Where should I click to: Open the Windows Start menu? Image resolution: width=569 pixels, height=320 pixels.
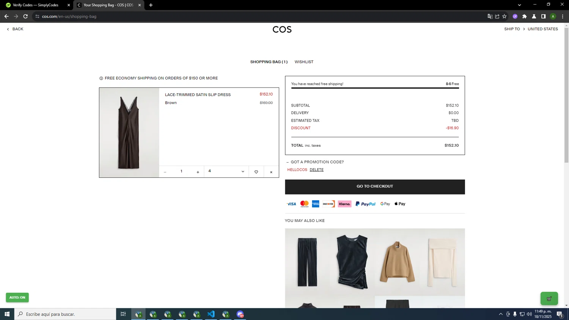point(7,314)
